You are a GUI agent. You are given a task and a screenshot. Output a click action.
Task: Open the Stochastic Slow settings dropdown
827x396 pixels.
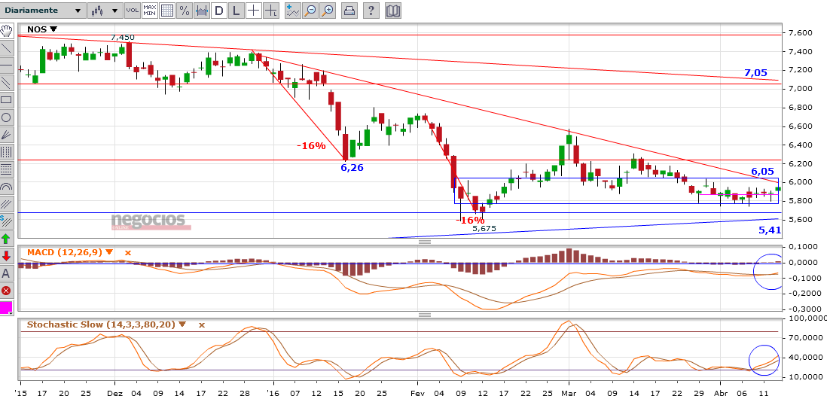coord(182,324)
